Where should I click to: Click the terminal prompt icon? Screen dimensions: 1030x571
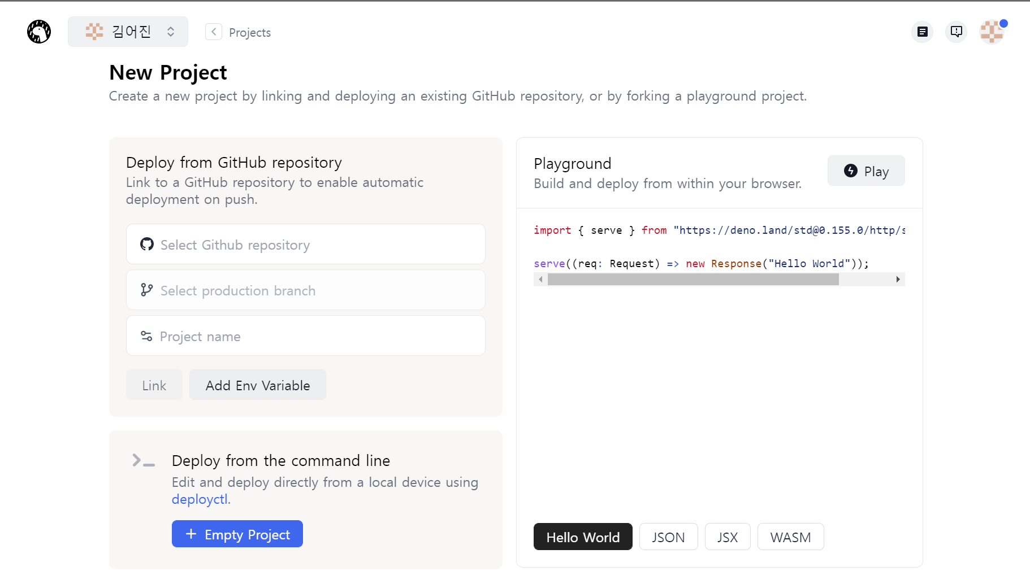coord(143,461)
